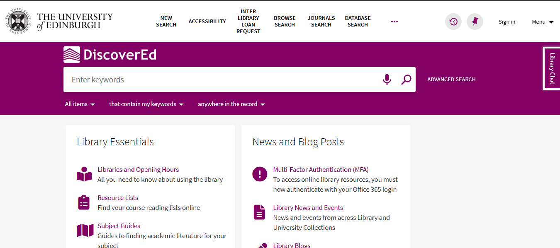The width and height of the screenshot is (560, 248).
Task: Open the Menu dropdown at top right
Action: click(543, 22)
